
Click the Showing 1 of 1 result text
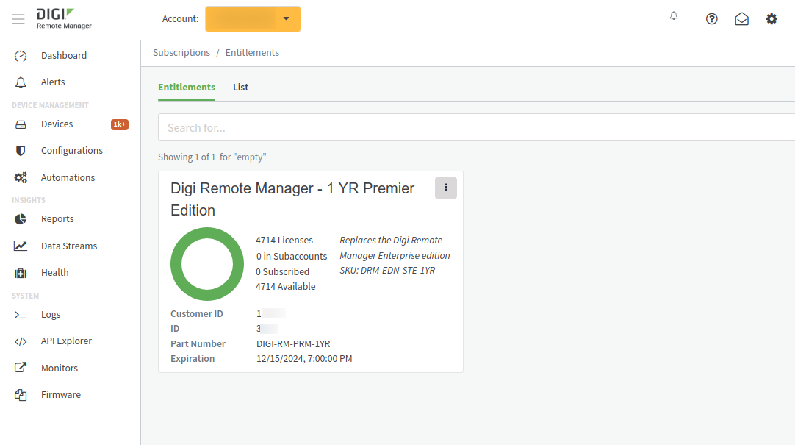click(x=212, y=157)
